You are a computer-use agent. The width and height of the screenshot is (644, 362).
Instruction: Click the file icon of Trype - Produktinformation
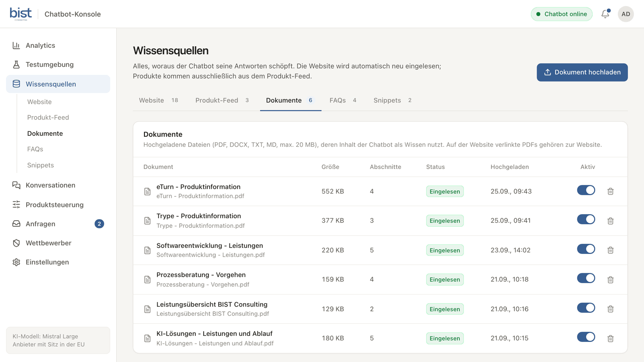point(147,221)
